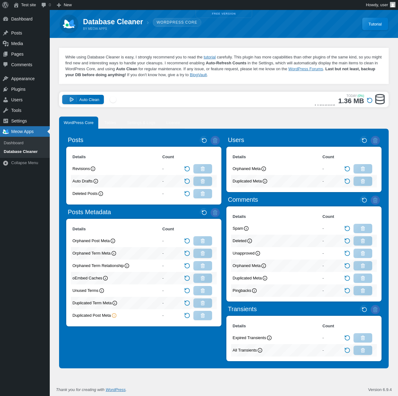Refresh all counts in Comments section header
The width and height of the screenshot is (398, 396).
(x=364, y=200)
